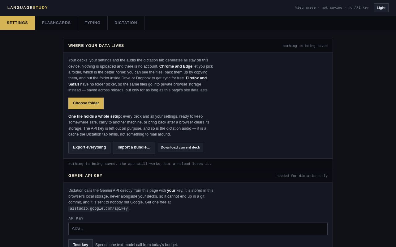
Task: Click the 'nothing is being saved' header note
Action: [x=305, y=46]
